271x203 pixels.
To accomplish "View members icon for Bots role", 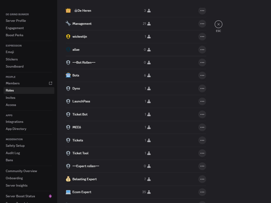I will [x=149, y=76].
